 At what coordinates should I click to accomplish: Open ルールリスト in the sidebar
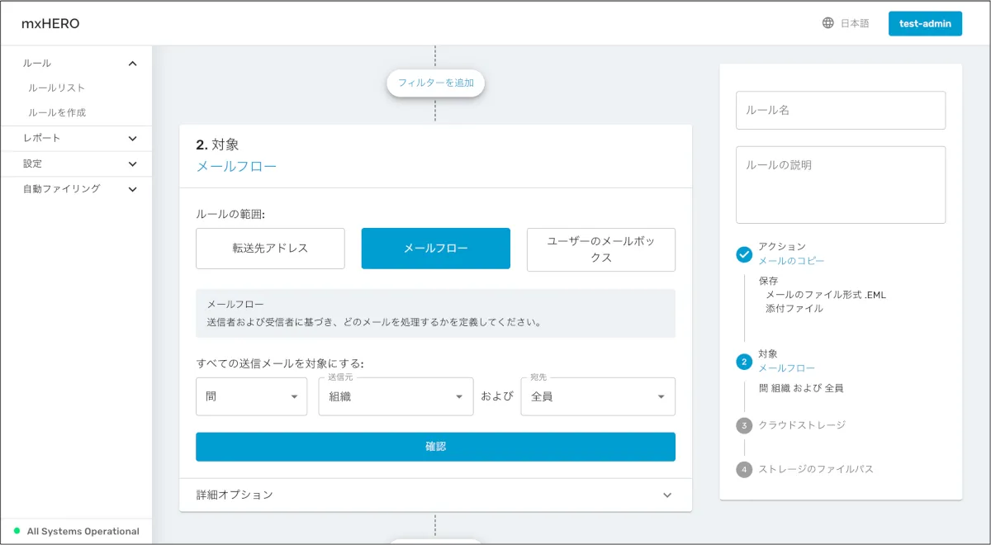(57, 88)
